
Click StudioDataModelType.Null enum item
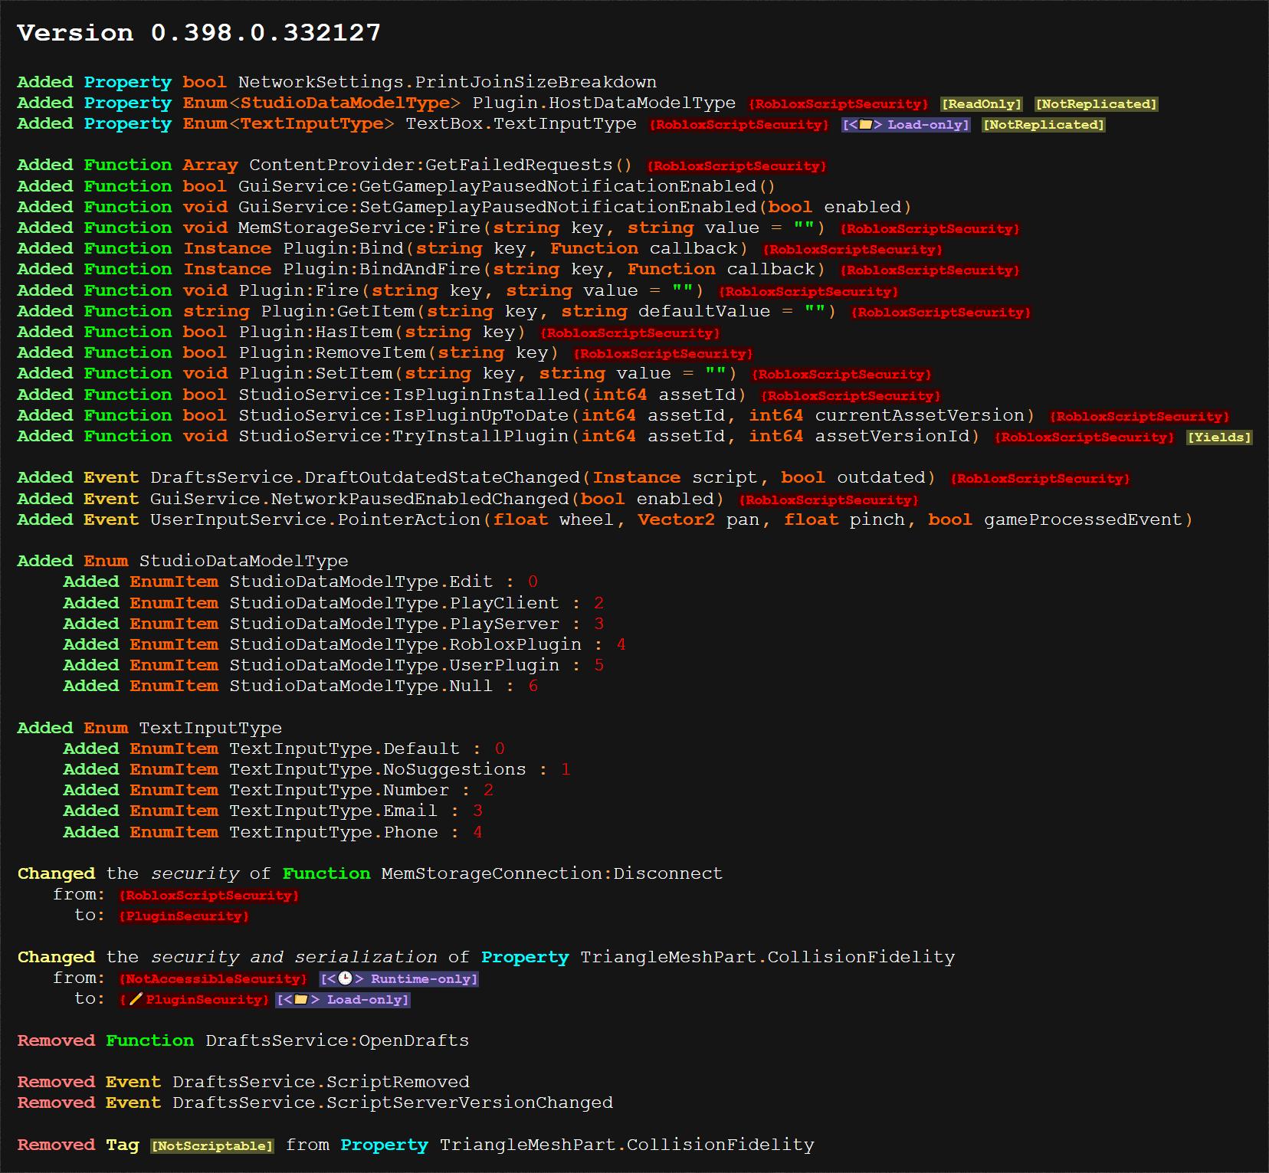(x=360, y=686)
